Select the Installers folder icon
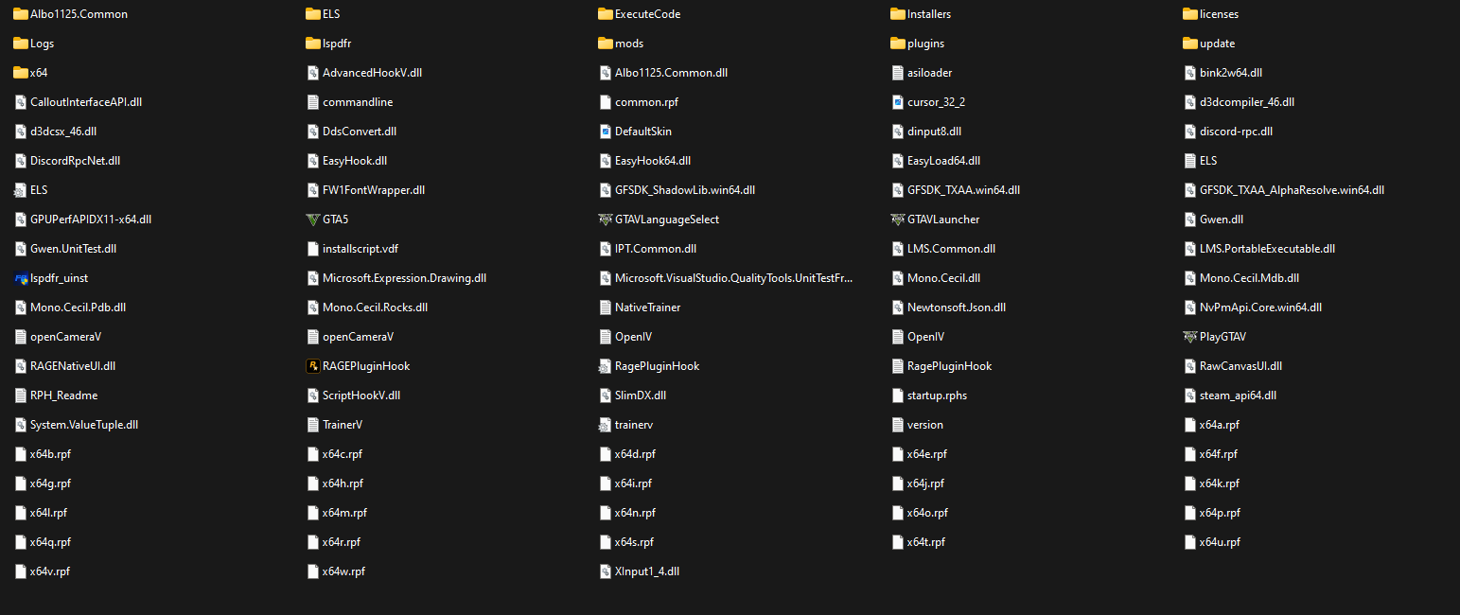This screenshot has height=615, width=1460. pos(898,14)
